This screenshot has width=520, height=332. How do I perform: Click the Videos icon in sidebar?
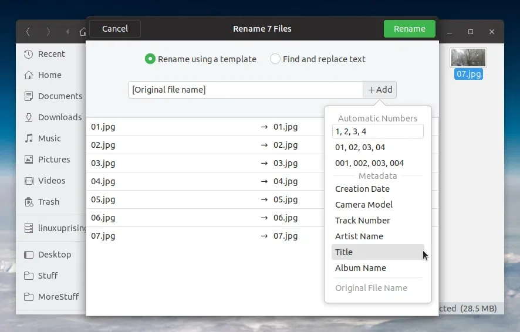point(28,181)
